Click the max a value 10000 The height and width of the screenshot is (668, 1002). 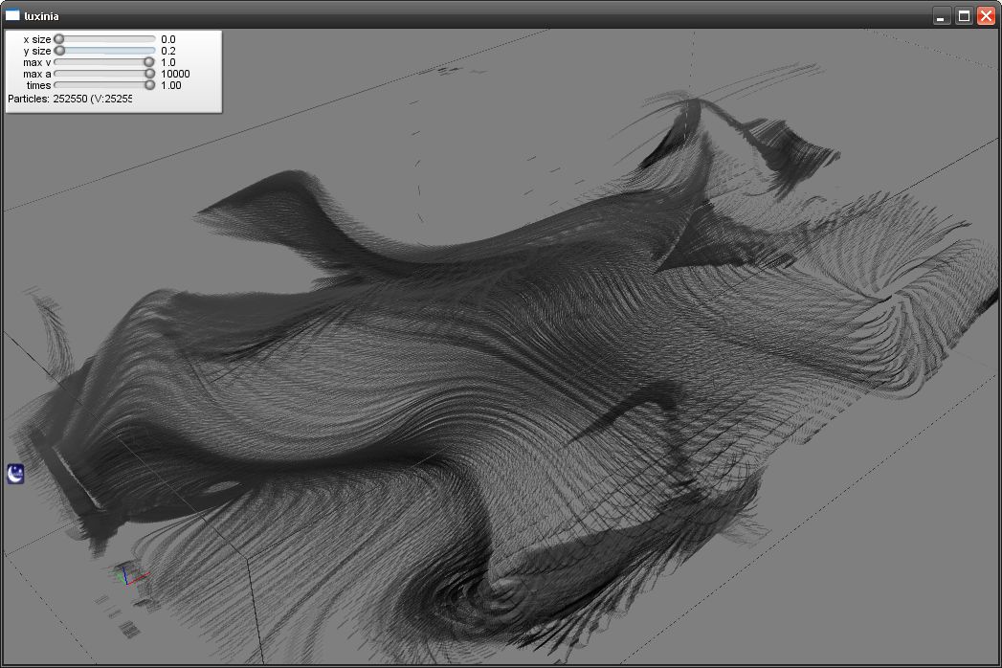175,74
